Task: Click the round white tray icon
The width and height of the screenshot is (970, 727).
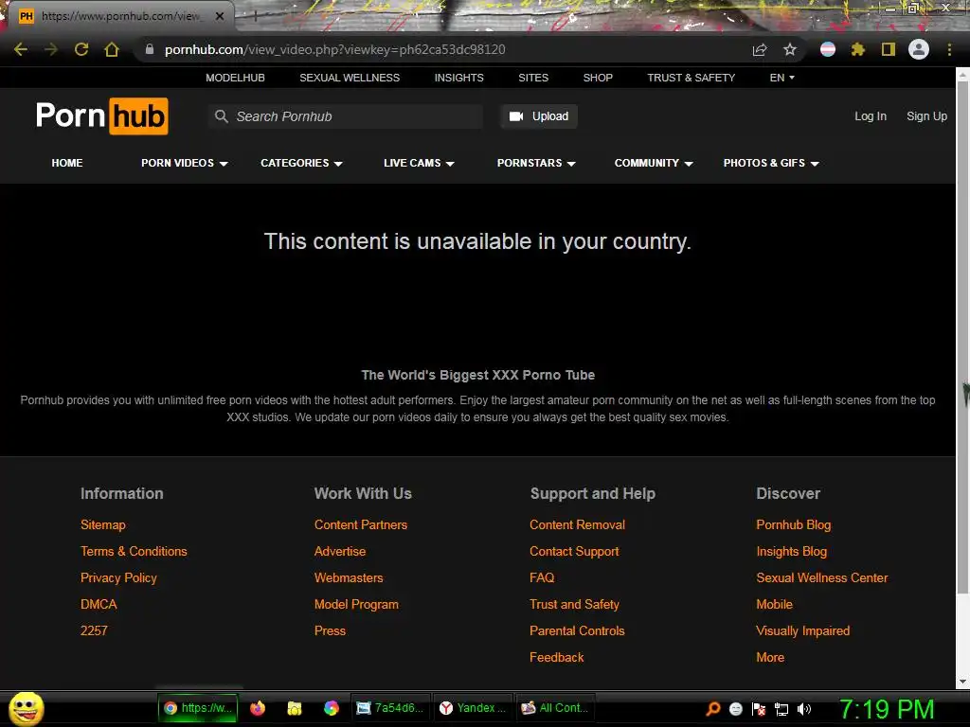Action: click(x=735, y=709)
